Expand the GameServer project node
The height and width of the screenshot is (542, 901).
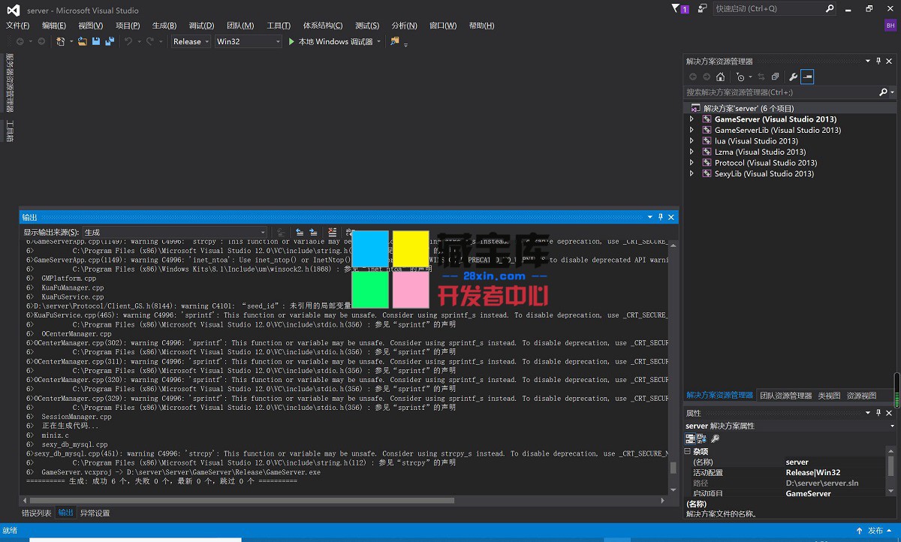[x=692, y=119]
